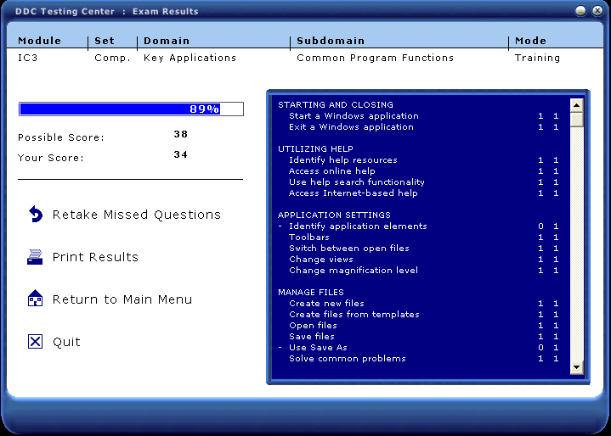Click the Domain column header
The height and width of the screenshot is (436, 611).
pyautogui.click(x=167, y=41)
